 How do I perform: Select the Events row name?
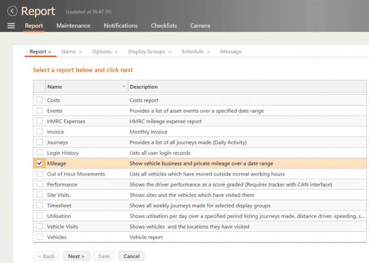(55, 111)
